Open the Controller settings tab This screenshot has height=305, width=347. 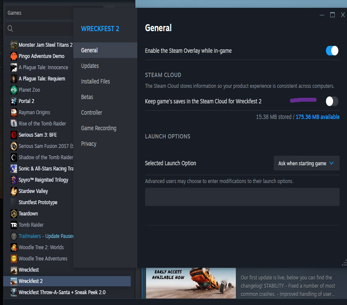point(105,112)
